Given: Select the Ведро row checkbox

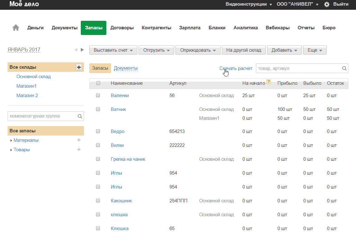Looking at the screenshot, I should 98,131.
